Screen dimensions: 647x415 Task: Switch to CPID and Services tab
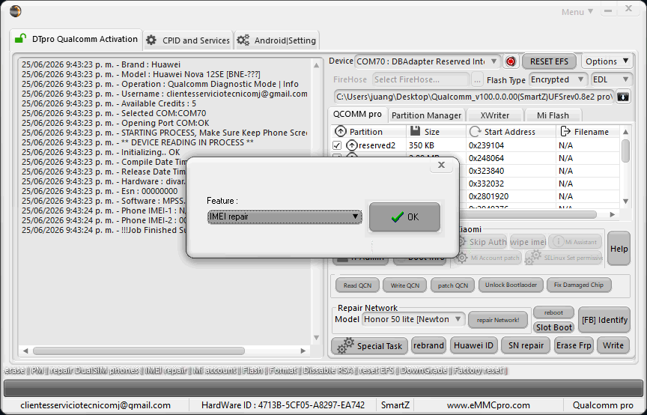tap(188, 40)
